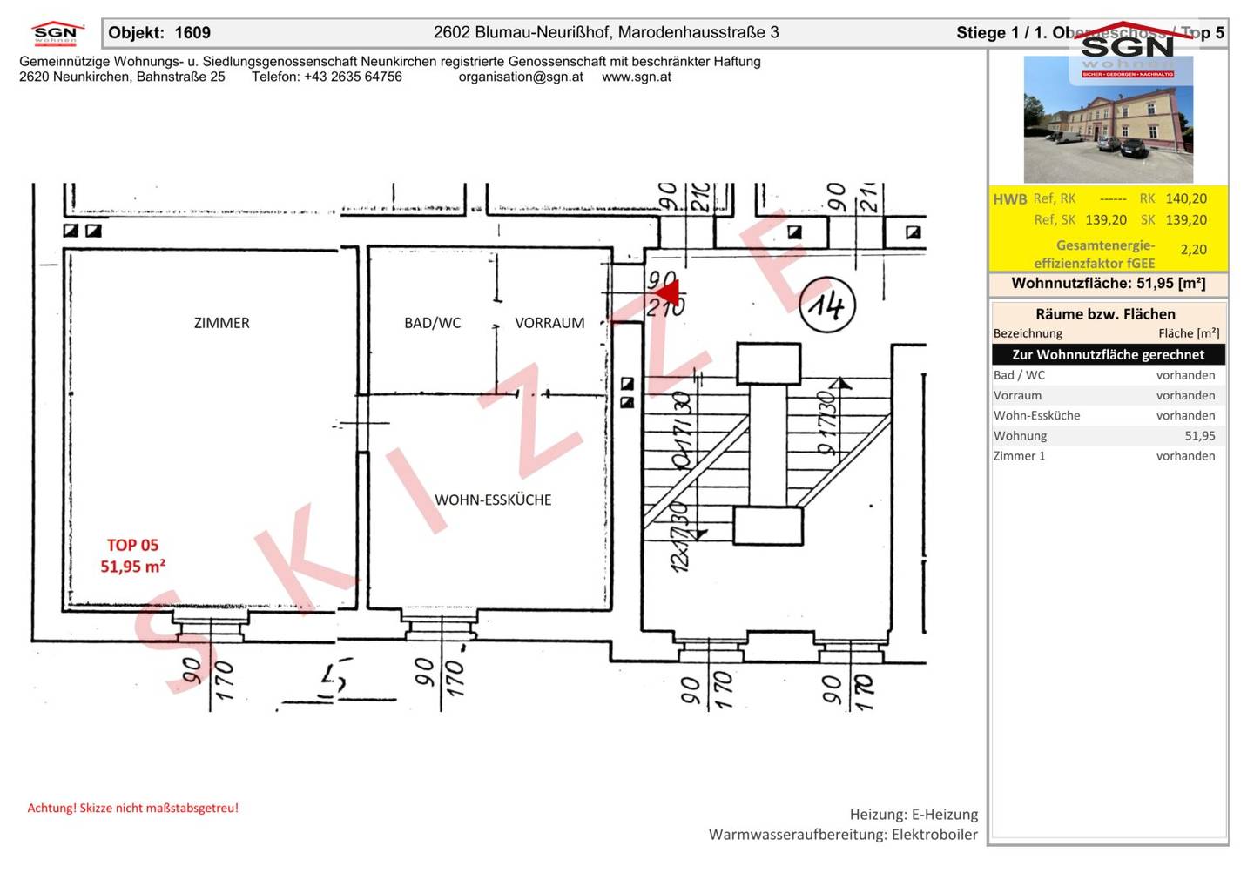Select the 'Achtung! Skizze nicht maßstabsgetreu!' warning

132,809
